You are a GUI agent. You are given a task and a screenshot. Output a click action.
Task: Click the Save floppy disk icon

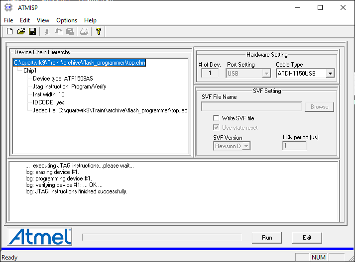(32, 32)
